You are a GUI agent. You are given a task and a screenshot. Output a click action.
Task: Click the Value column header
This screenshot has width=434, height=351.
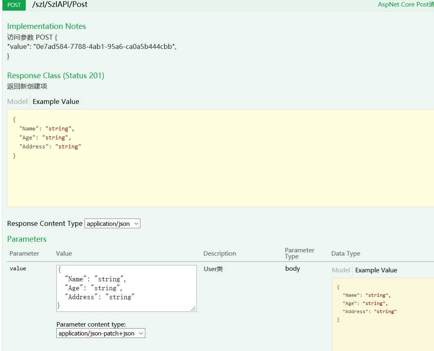[x=64, y=254]
